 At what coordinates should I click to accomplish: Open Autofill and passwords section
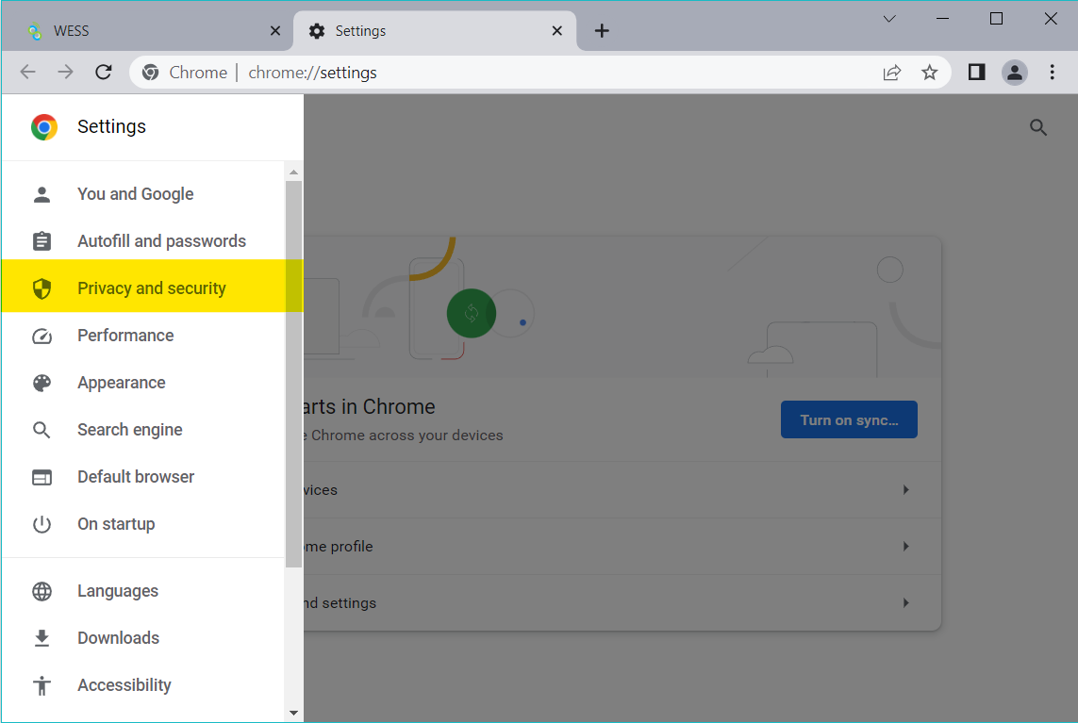143,241
